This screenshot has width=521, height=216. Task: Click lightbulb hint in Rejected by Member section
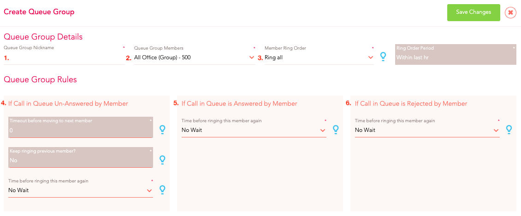(x=509, y=130)
